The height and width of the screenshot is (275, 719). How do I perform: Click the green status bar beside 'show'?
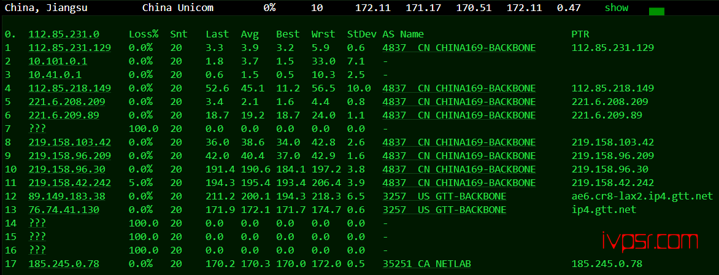(x=656, y=12)
